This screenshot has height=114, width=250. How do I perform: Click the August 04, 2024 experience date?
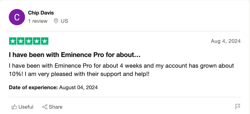[x=78, y=87]
